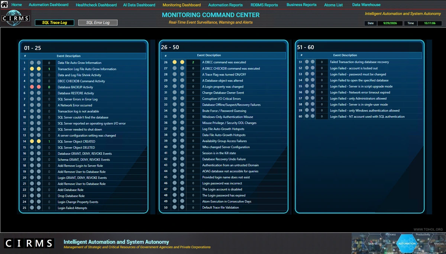Click first gray indicator for Session in Kill state
The width and height of the screenshot is (446, 254).
tap(175, 153)
